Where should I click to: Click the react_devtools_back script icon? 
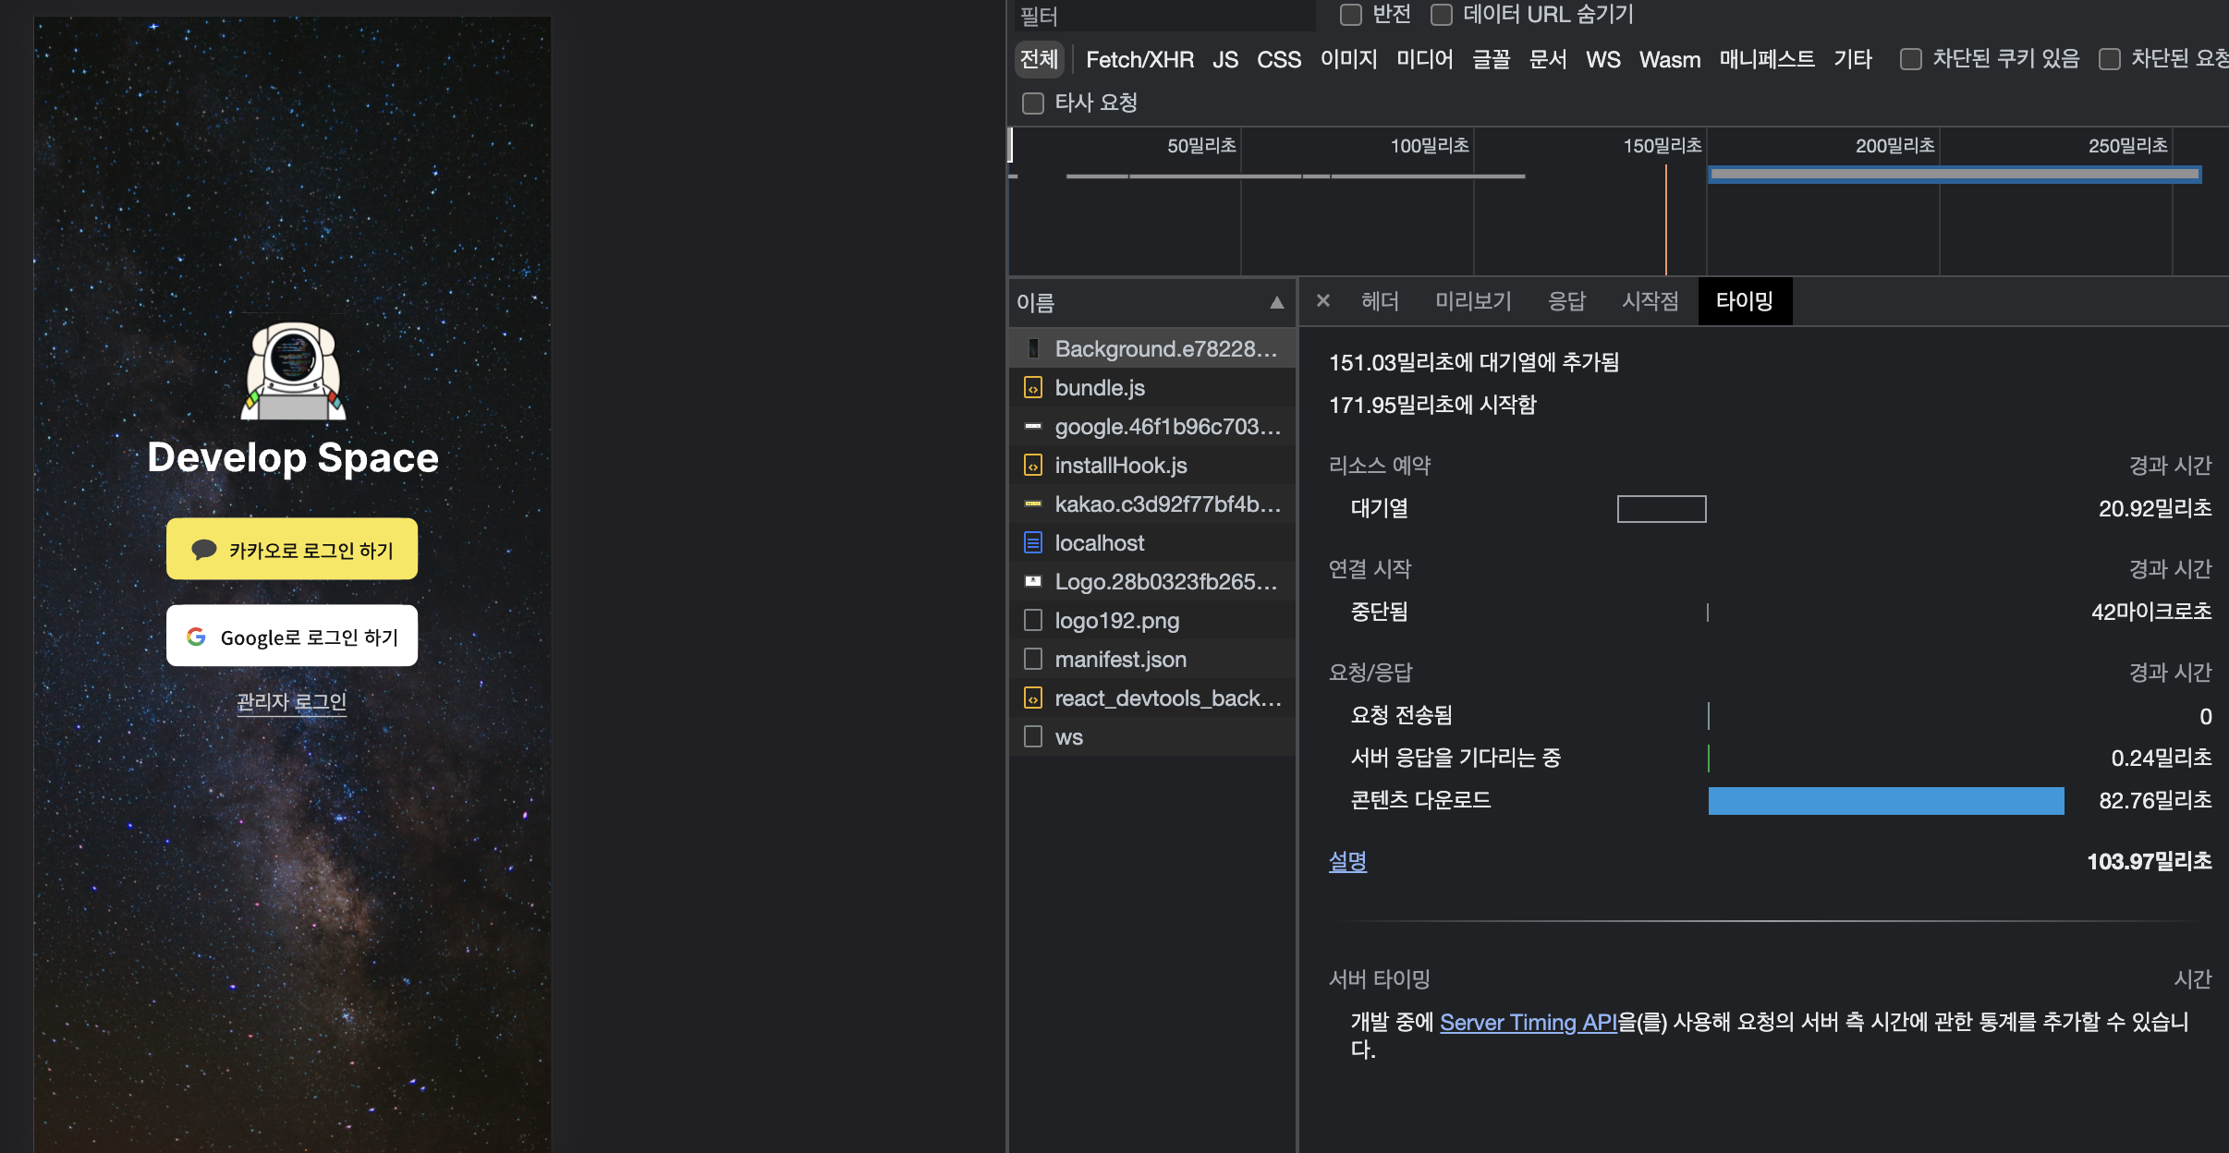[x=1033, y=698]
